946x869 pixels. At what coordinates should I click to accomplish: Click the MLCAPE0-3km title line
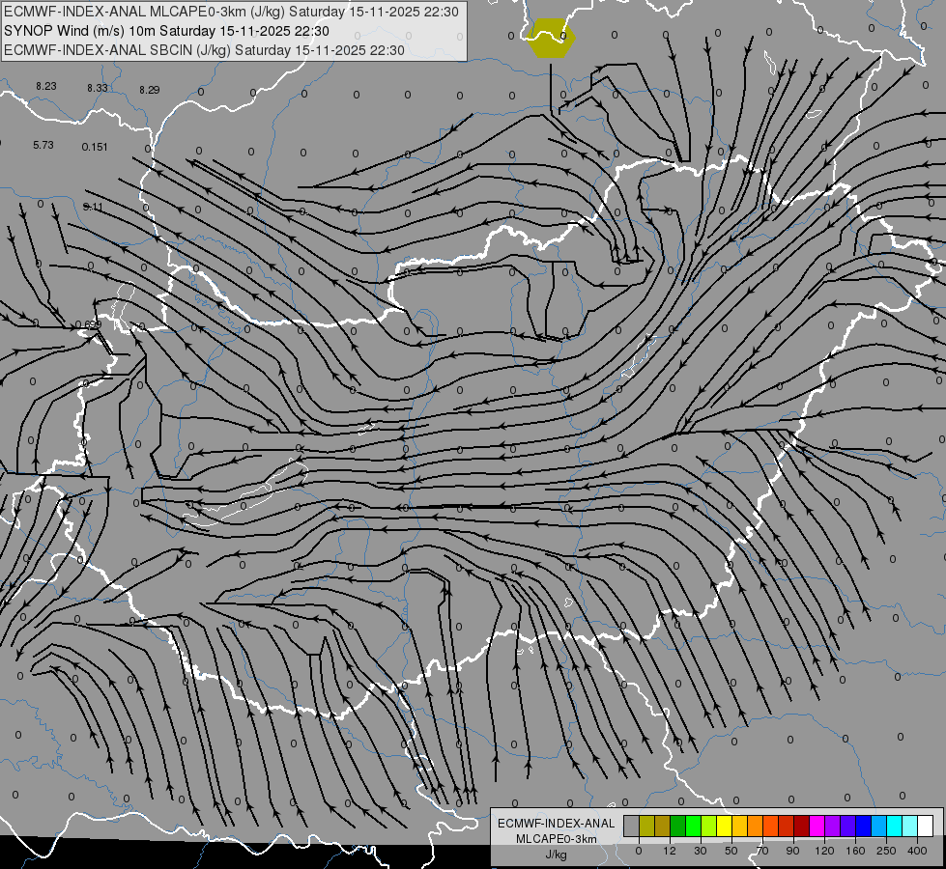click(x=231, y=12)
